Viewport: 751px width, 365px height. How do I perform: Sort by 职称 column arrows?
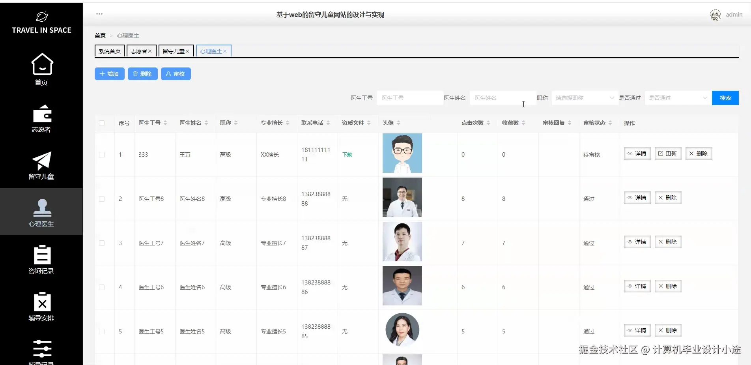[x=236, y=123]
